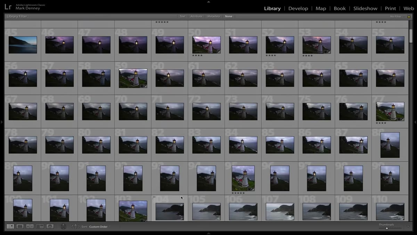Image resolution: width=417 pixels, height=235 pixels.
Task: Select the Attribute library filter
Action: (196, 16)
